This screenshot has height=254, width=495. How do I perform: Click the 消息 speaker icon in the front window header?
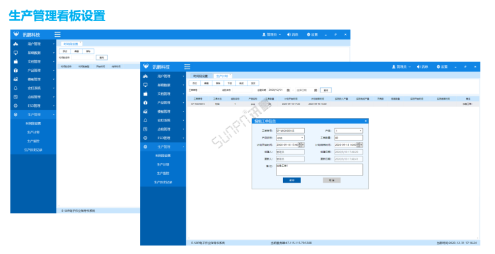click(x=418, y=67)
